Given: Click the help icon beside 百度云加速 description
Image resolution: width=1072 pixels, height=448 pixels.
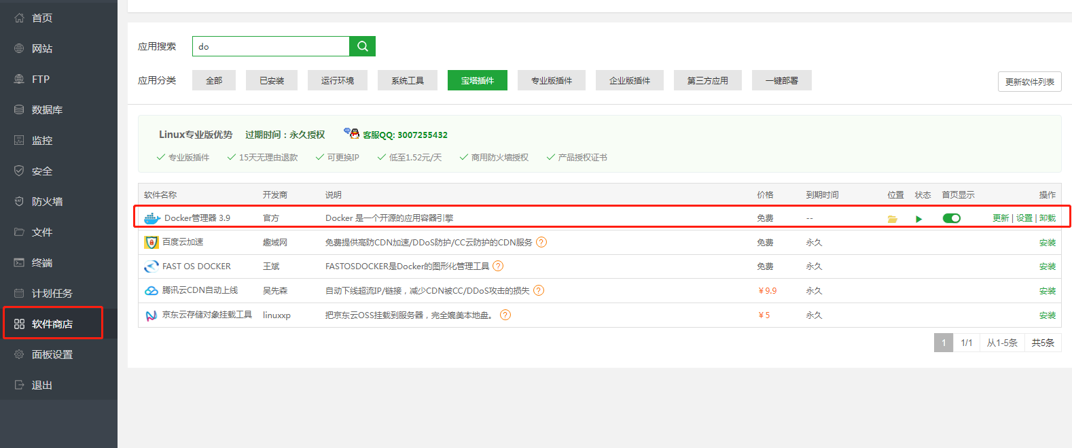Looking at the screenshot, I should 541,242.
